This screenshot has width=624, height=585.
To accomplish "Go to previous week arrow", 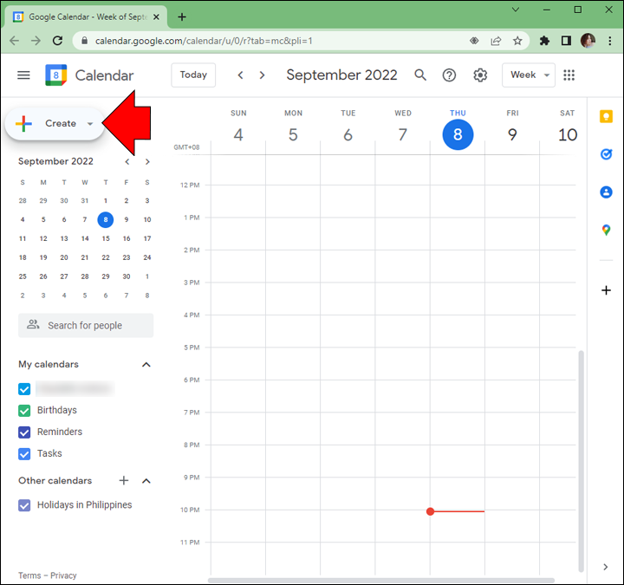I will 240,75.
